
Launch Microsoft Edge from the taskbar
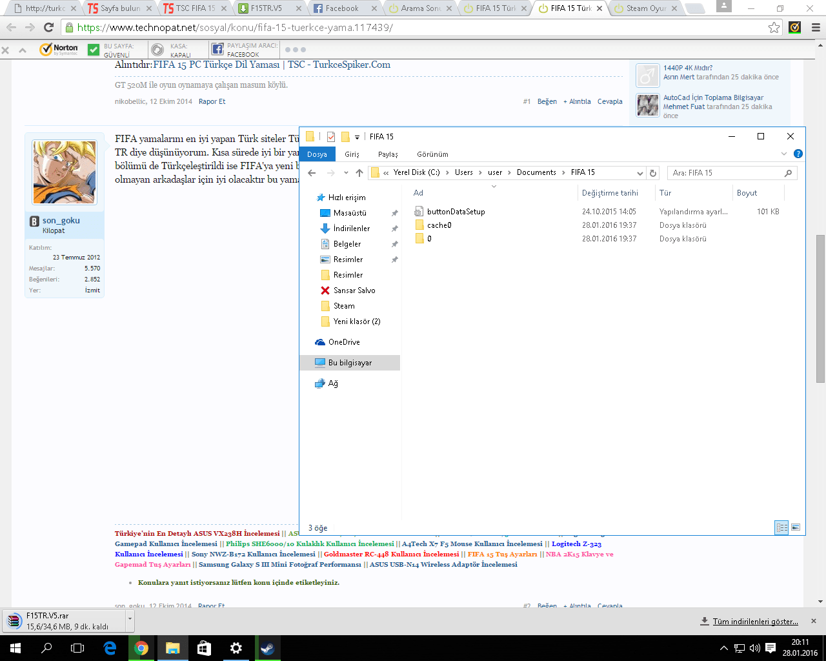point(110,648)
